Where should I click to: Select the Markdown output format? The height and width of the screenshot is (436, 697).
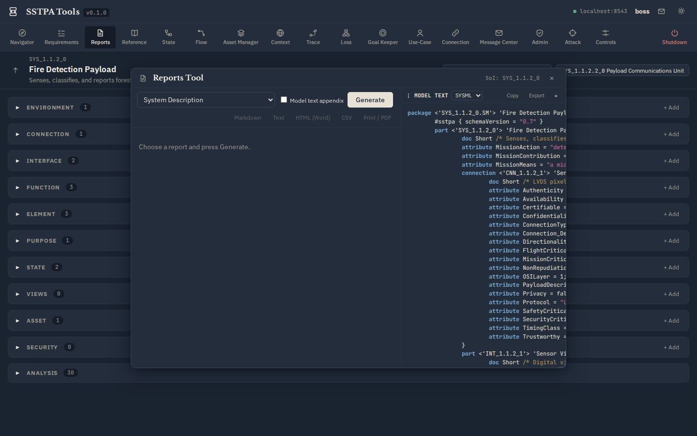coord(247,118)
